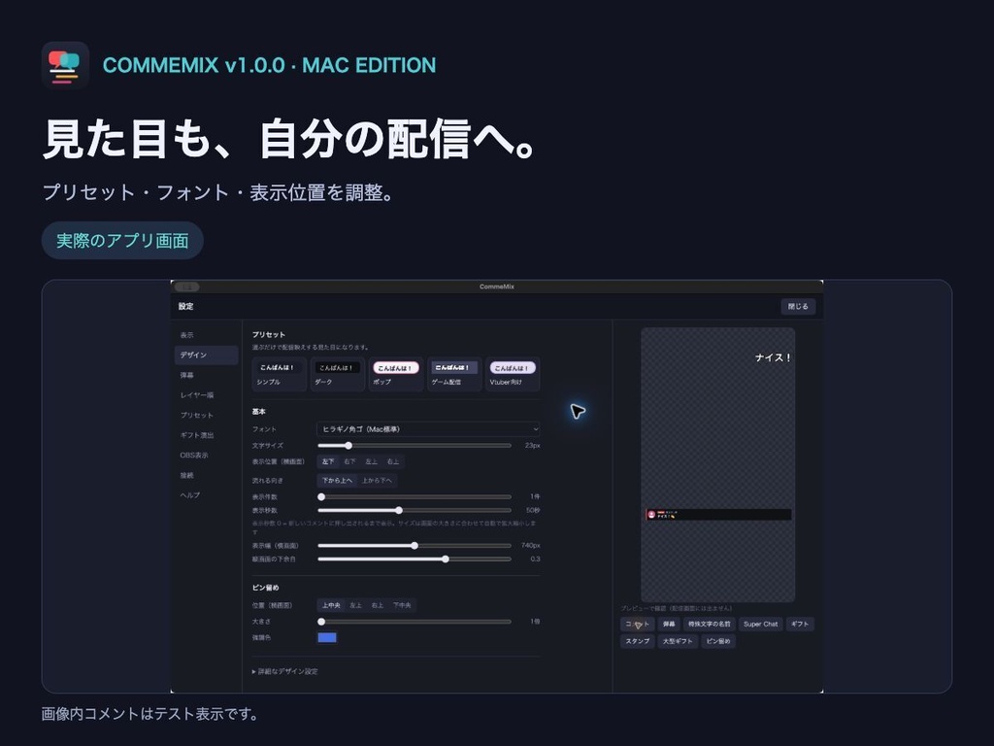Viewport: 994px width, 746px height.
Task: Set pin position to 上中央
Action: pos(331,605)
